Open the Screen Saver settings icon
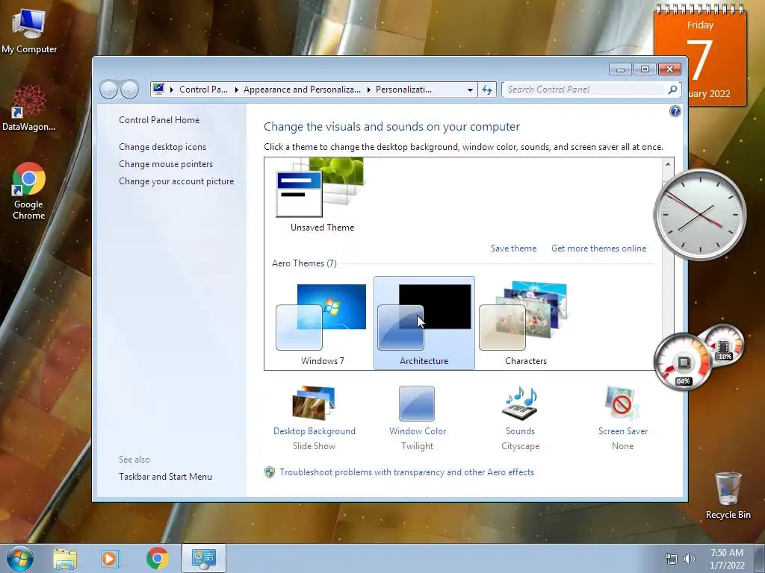This screenshot has width=765, height=573. (x=622, y=403)
